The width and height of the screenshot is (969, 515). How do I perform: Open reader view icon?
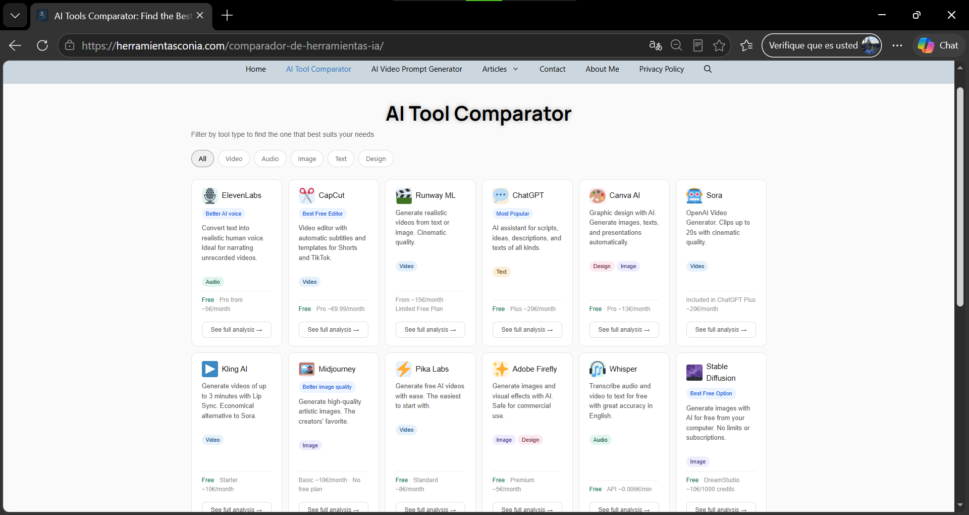coord(698,45)
